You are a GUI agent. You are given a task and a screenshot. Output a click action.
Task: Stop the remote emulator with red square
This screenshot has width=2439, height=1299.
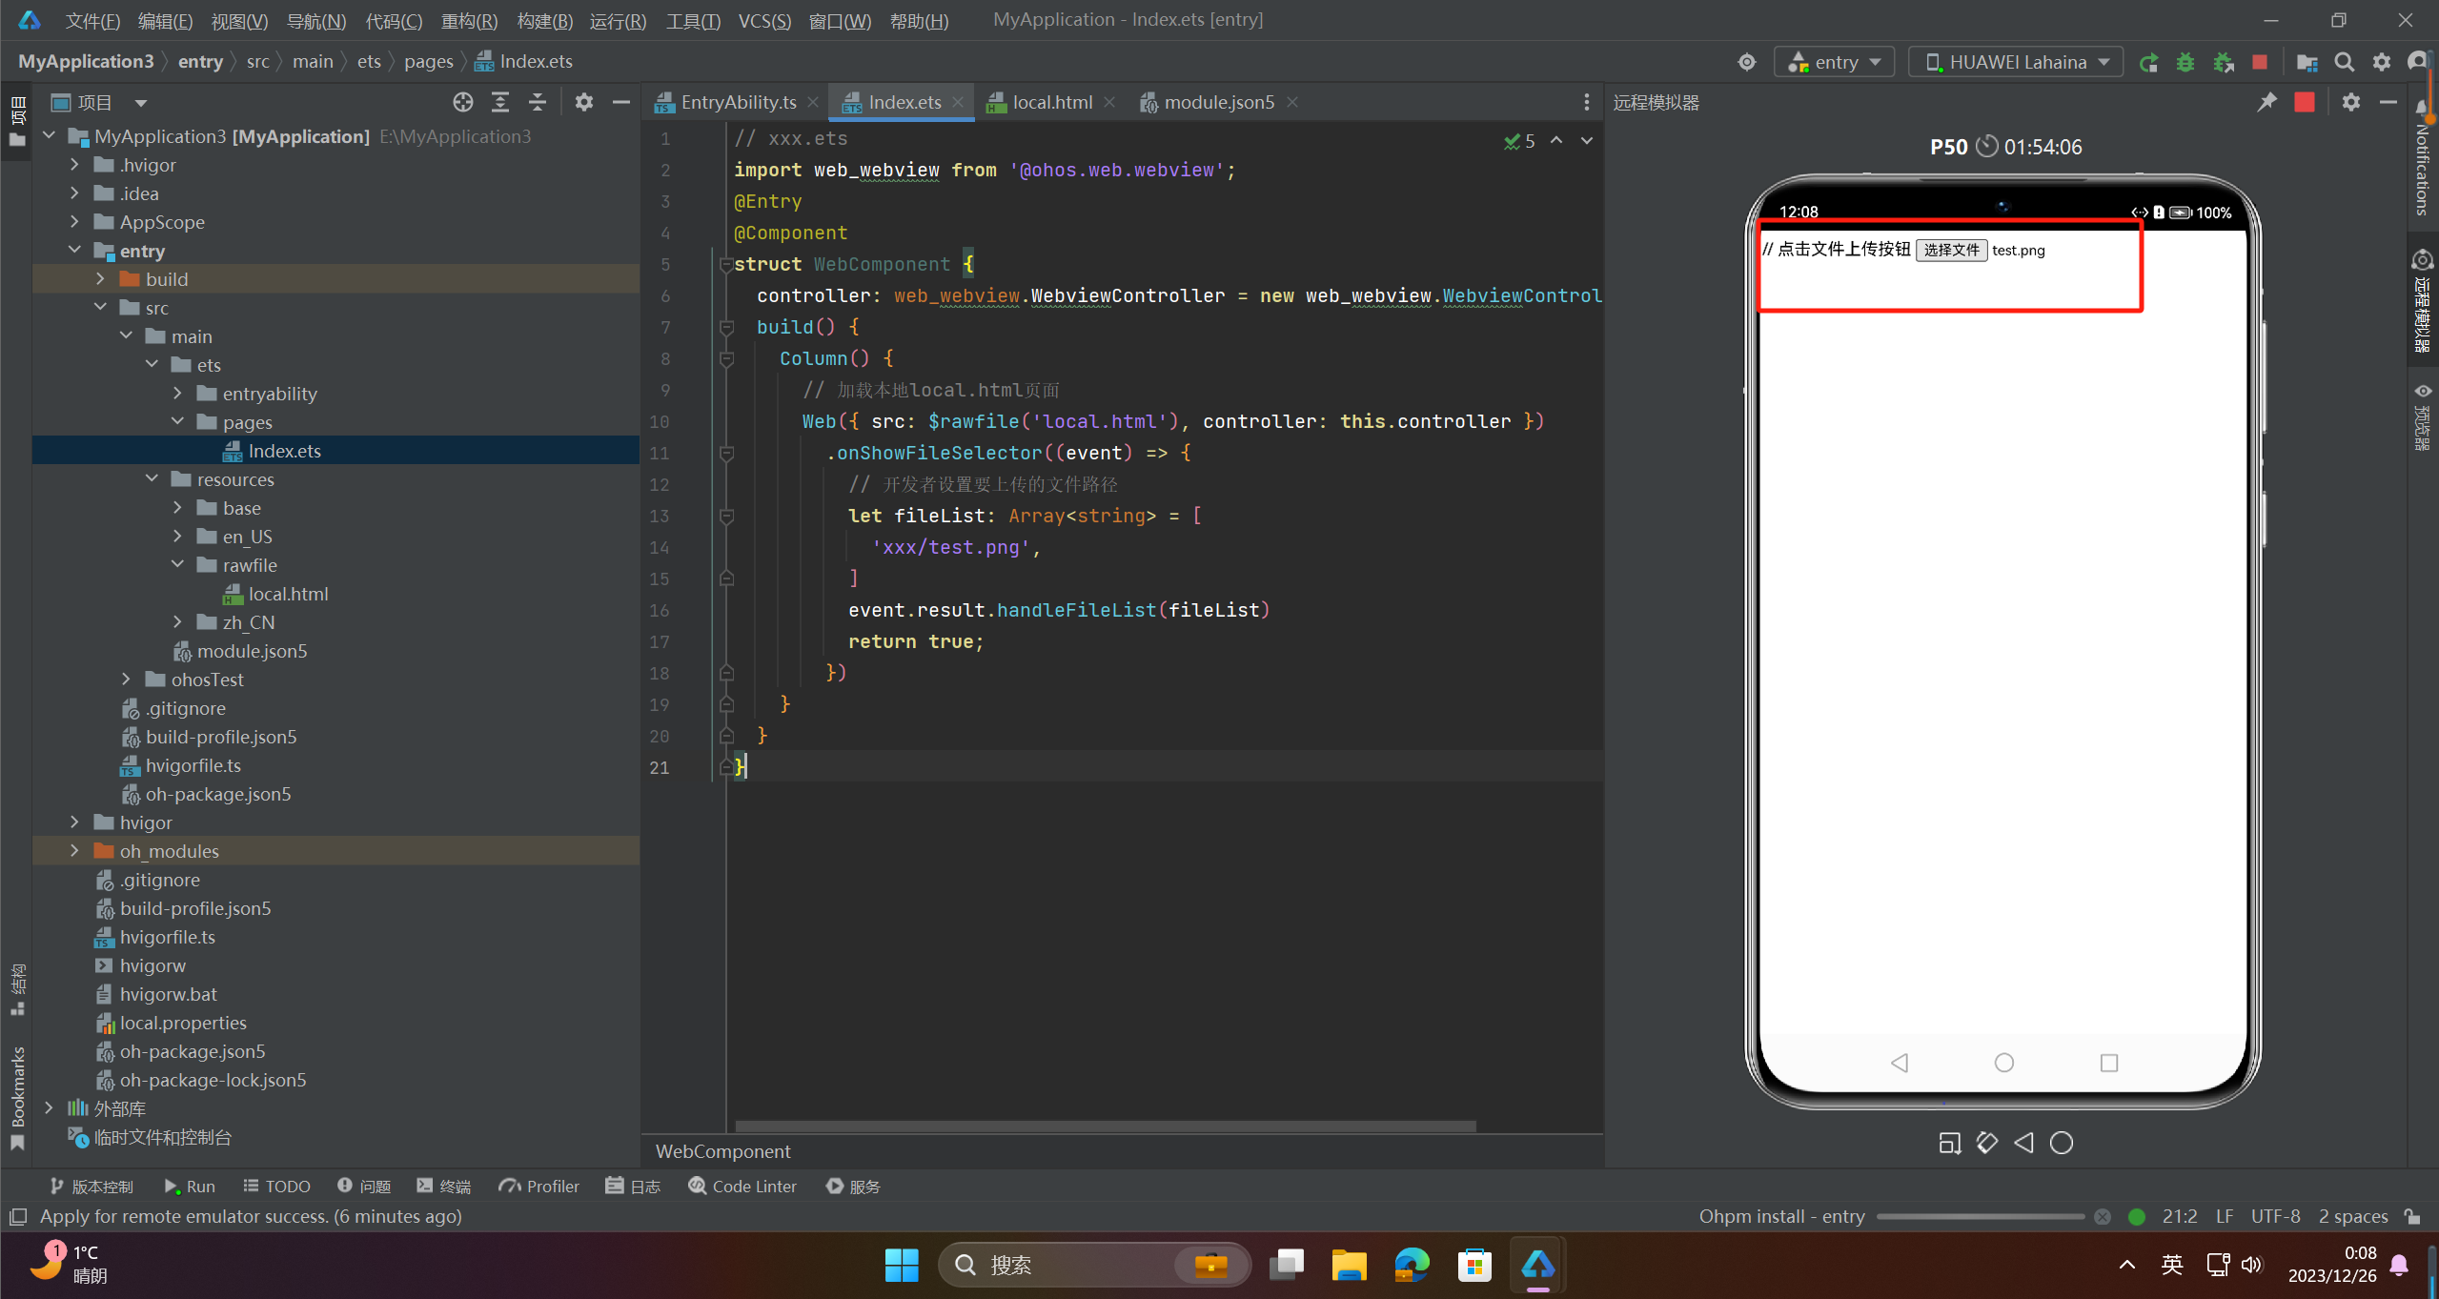tap(2305, 102)
